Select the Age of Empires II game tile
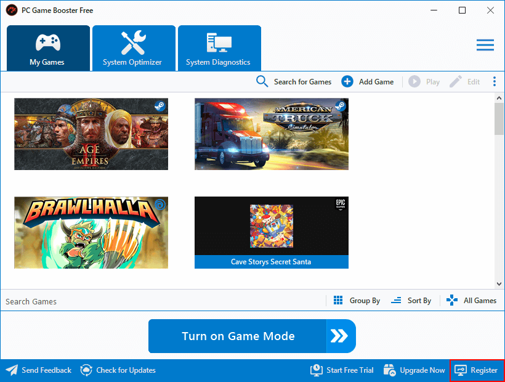 tap(91, 134)
